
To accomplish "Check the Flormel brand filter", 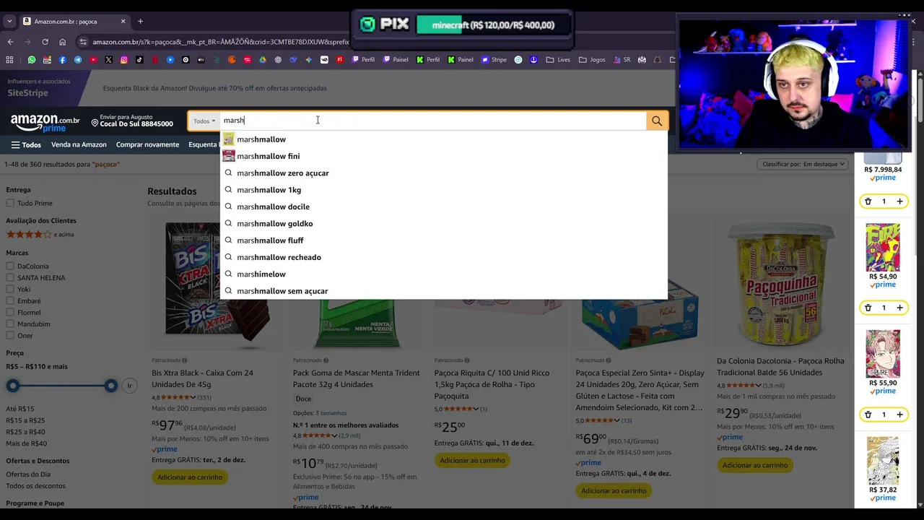I will pos(10,312).
